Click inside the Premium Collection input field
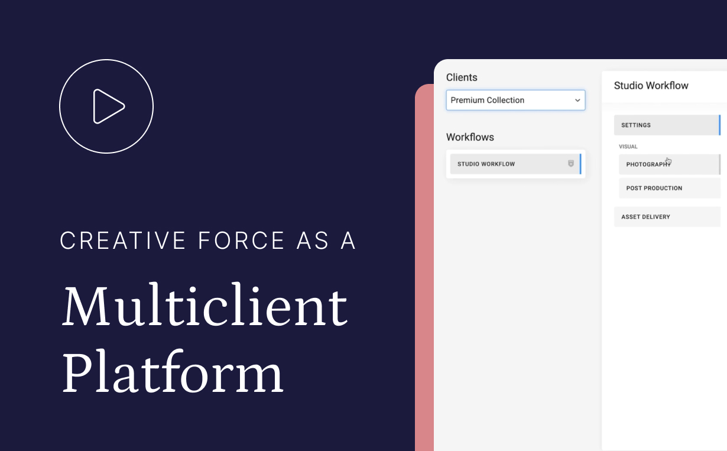The image size is (727, 451). pyautogui.click(x=508, y=100)
